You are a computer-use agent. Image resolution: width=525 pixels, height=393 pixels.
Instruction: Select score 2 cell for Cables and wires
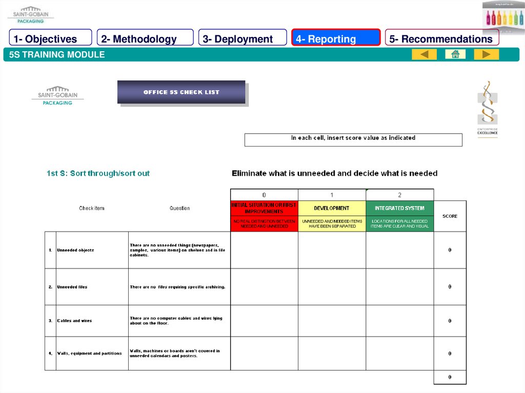click(x=399, y=321)
